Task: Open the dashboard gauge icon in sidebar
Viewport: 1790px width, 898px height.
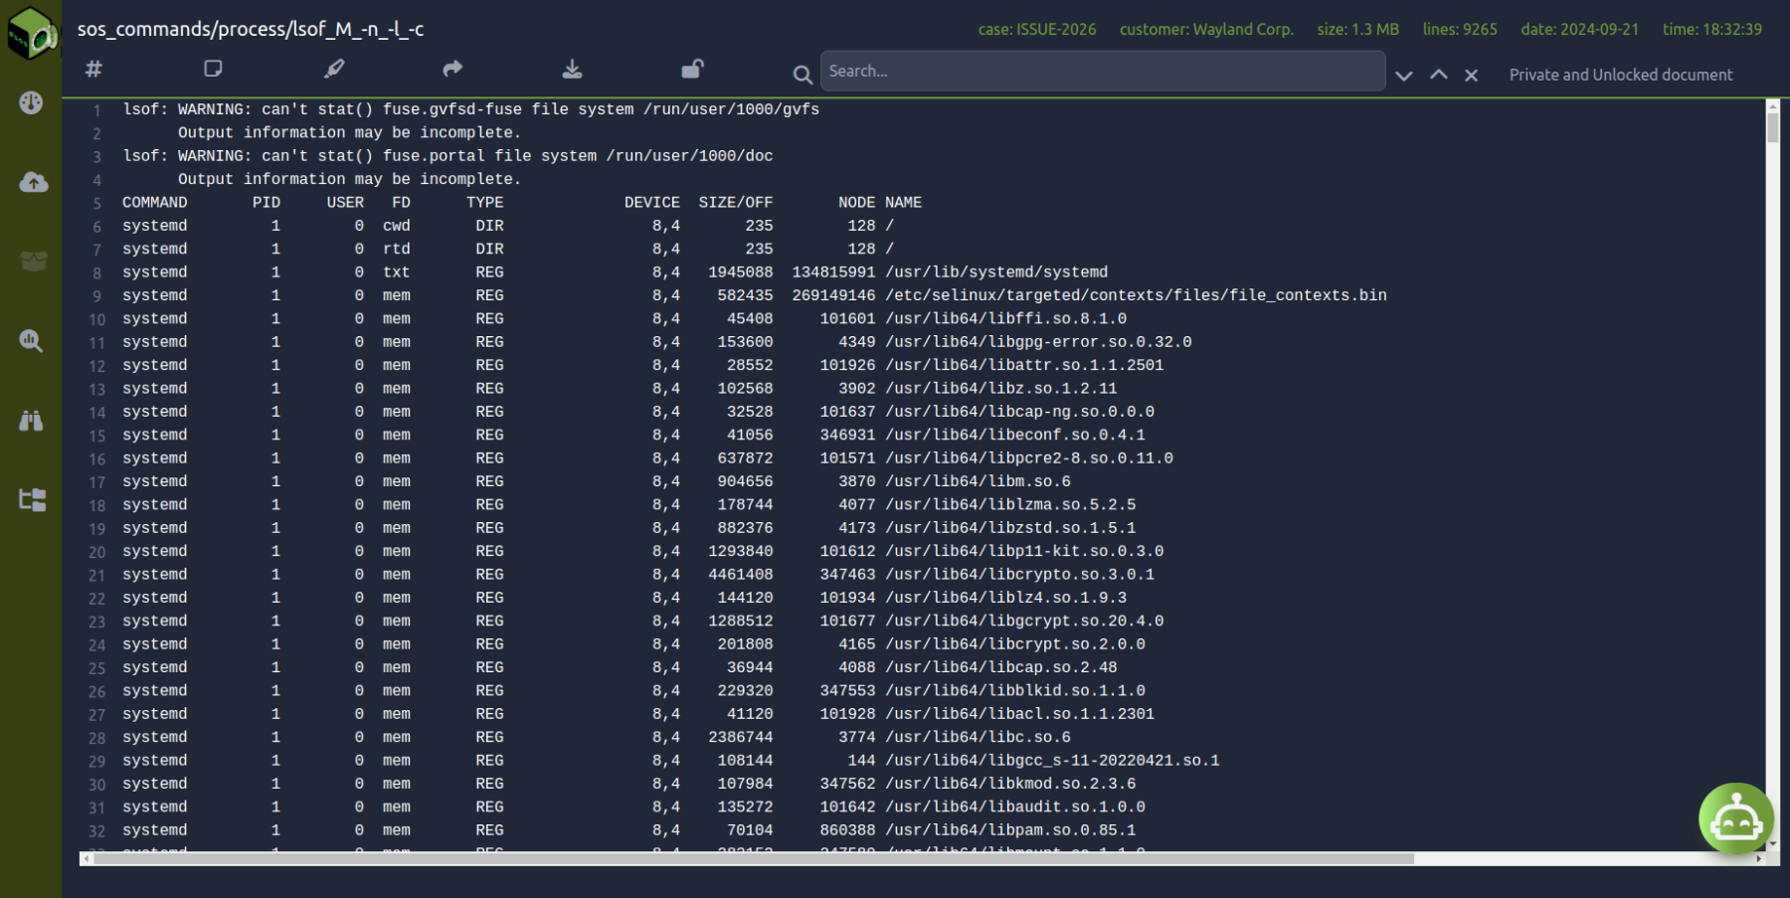Action: [31, 102]
